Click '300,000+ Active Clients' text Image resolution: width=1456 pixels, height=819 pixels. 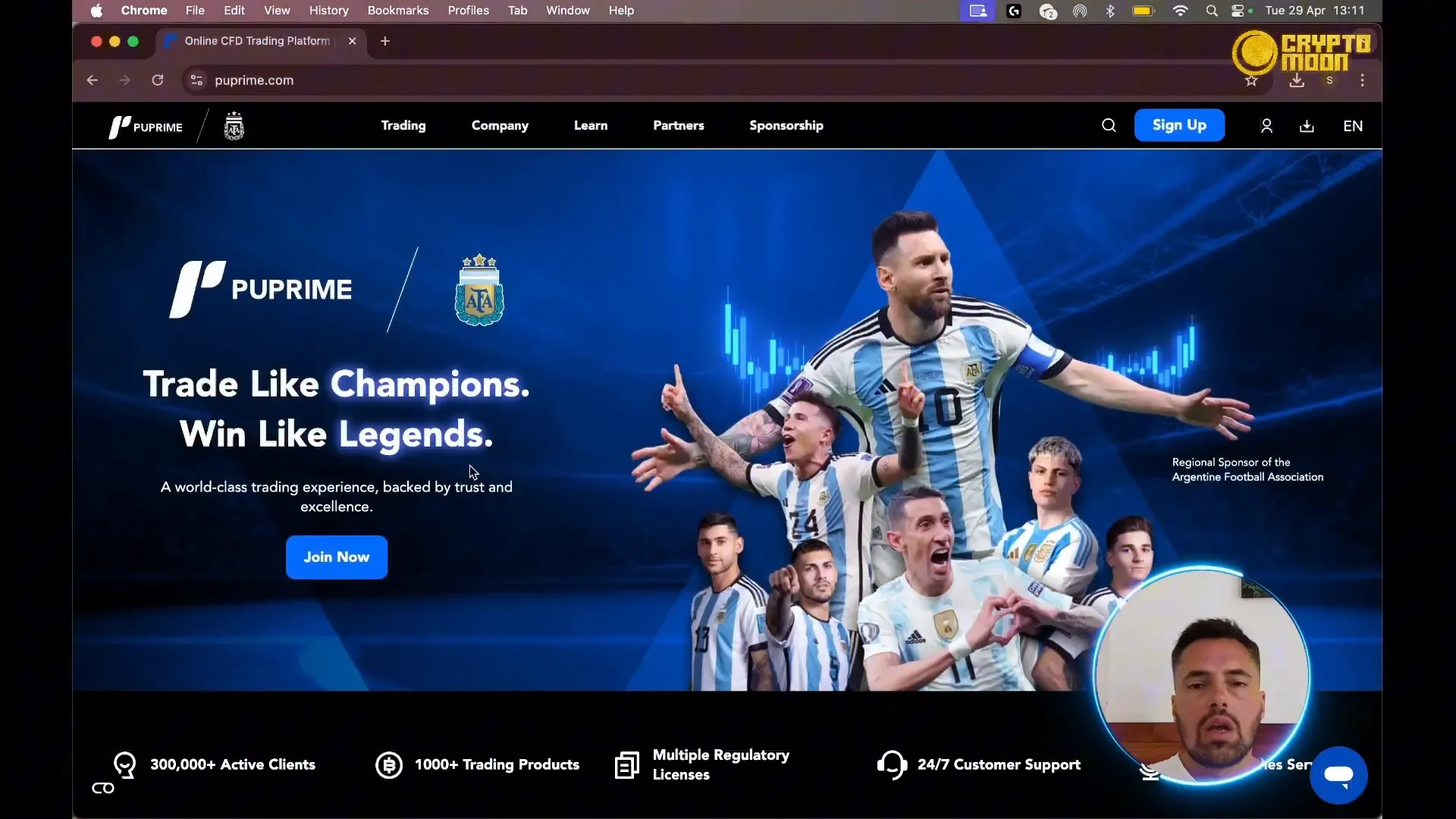(x=233, y=764)
